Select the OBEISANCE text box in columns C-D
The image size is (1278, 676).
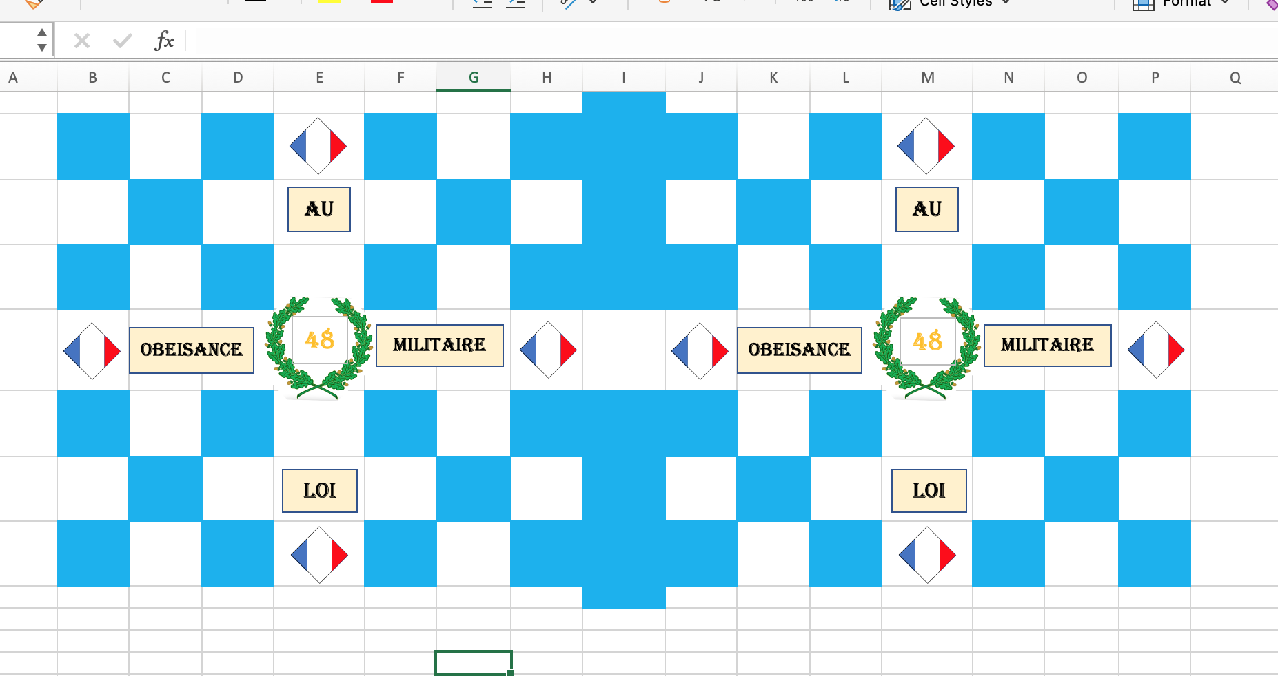pos(192,350)
